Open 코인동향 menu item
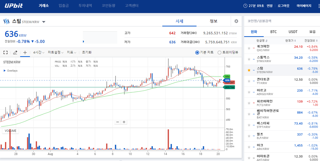 click(108, 5)
